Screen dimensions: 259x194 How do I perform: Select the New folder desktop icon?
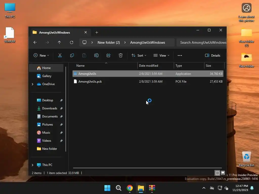click(x=246, y=60)
